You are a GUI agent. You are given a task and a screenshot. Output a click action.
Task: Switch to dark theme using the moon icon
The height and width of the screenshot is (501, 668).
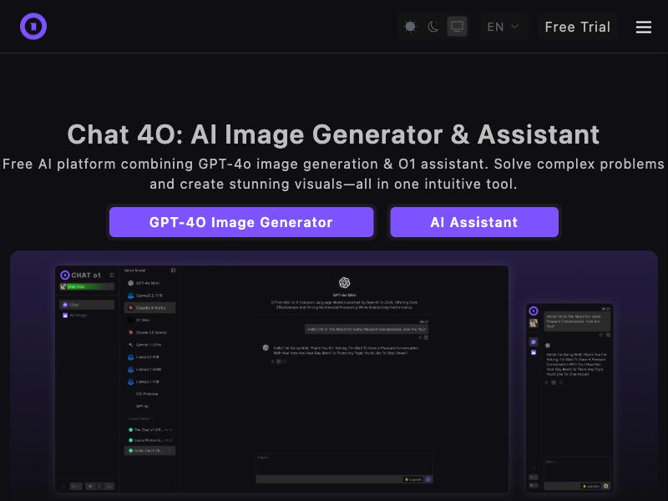433,26
